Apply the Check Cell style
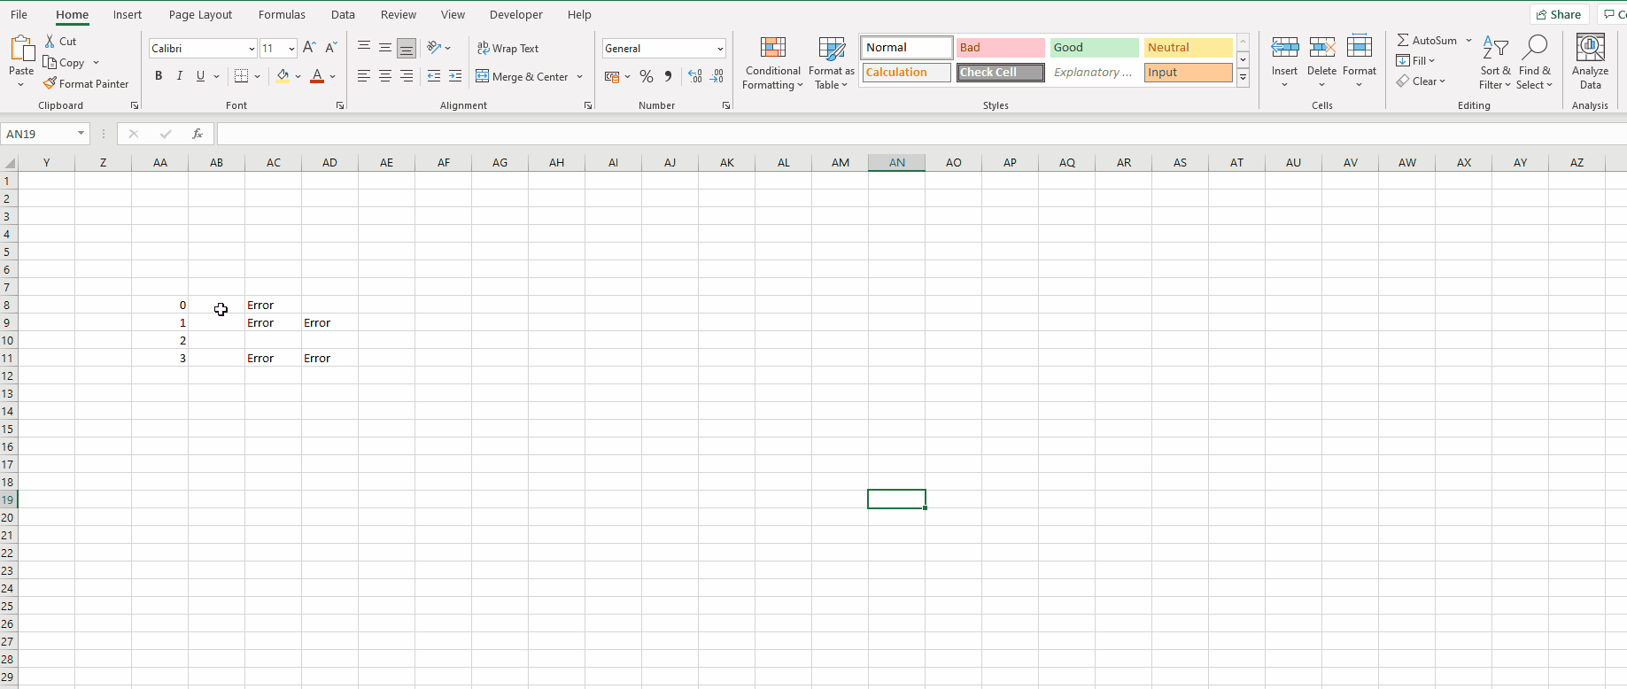This screenshot has height=689, width=1627. point(1001,73)
